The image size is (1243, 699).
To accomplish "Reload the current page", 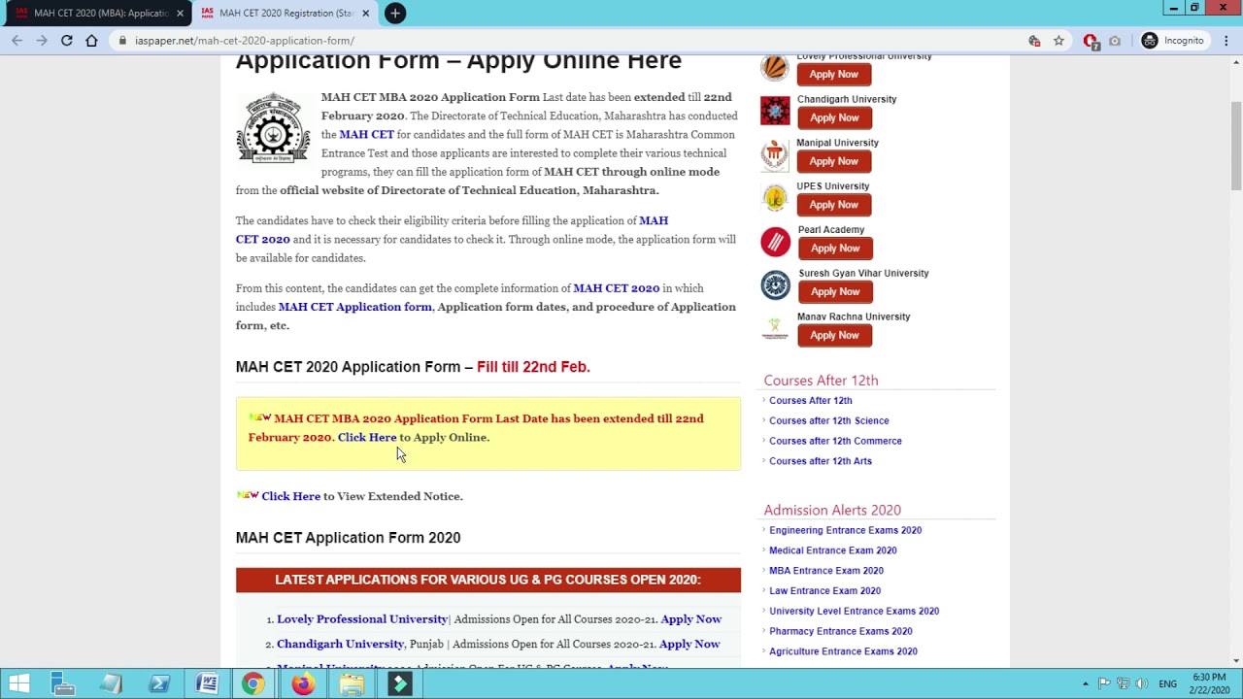I will coord(67,41).
